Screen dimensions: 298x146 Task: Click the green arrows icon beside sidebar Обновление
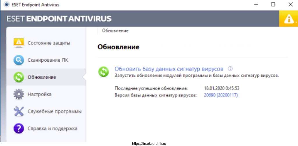pos(19,77)
